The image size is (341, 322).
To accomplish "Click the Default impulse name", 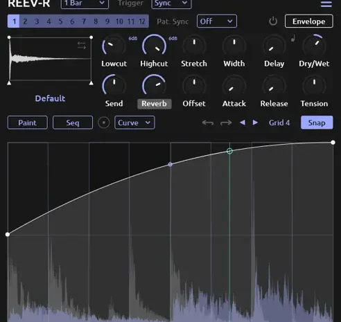I will tap(50, 98).
